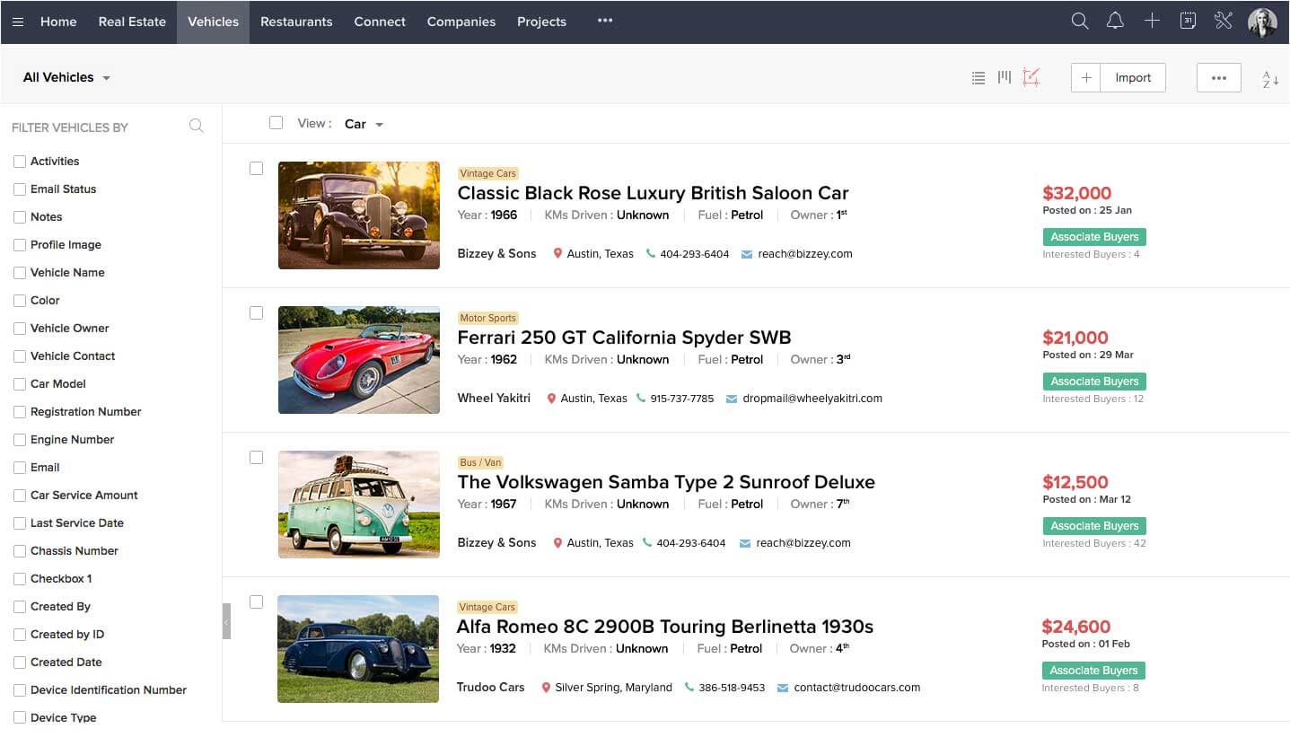This screenshot has width=1290, height=746.
Task: Open the hamburger navigation menu
Action: [x=18, y=22]
